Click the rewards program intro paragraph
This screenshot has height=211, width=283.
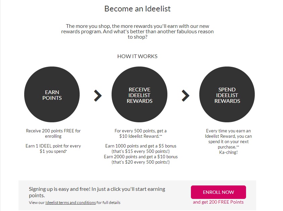[x=137, y=32]
